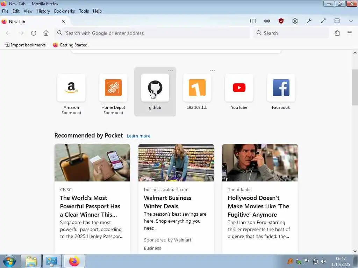Open the github shortcut tile
Image resolution: width=358 pixels, height=268 pixels.
point(155,92)
